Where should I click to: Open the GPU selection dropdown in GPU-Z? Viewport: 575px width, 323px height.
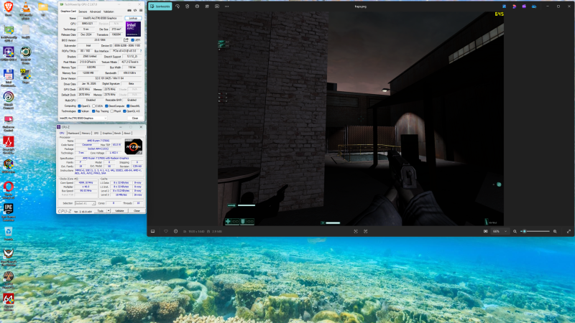[x=83, y=118]
